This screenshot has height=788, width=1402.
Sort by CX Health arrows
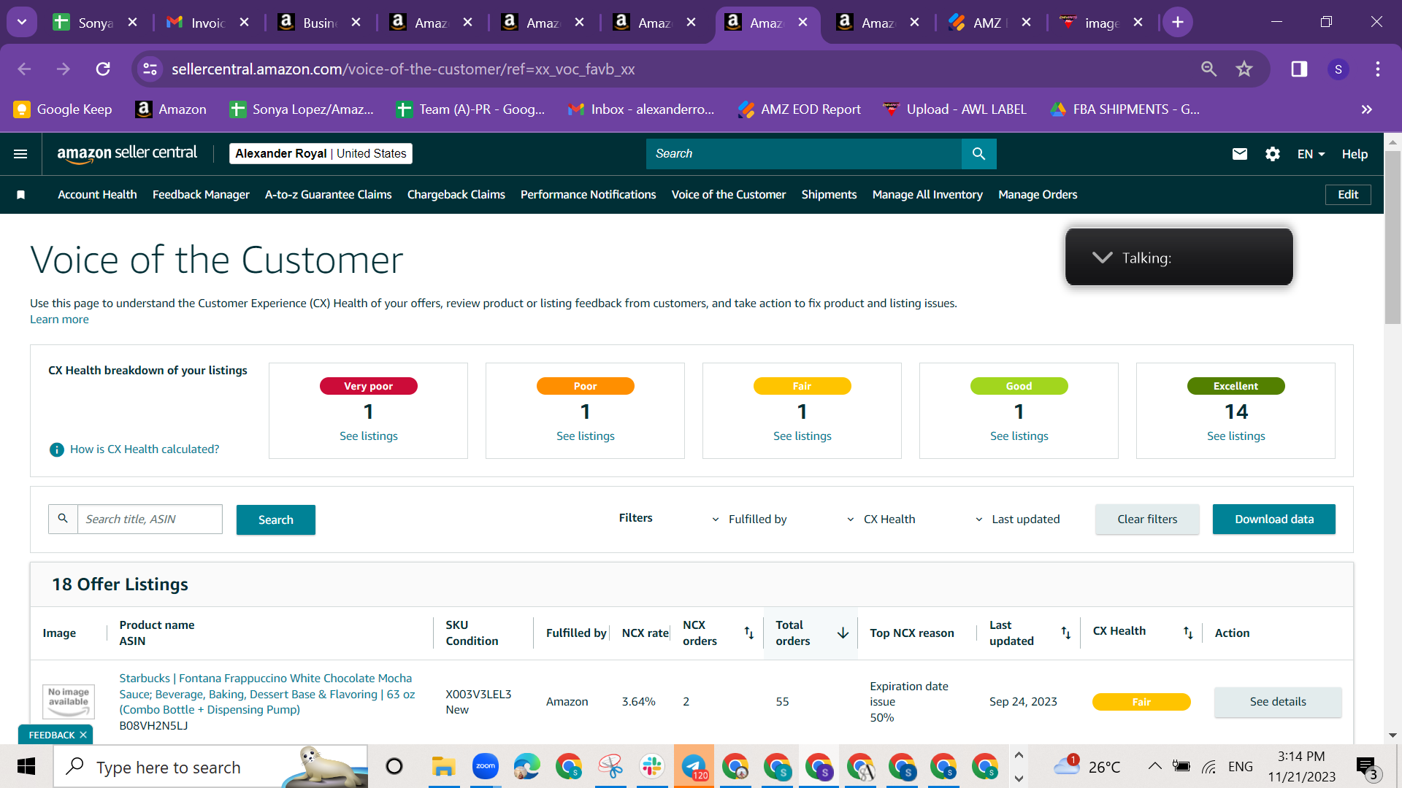1188,633
